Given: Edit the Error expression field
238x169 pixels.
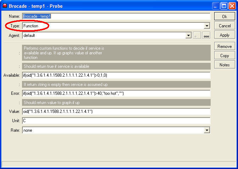Looking at the screenshot, I should (116, 93).
